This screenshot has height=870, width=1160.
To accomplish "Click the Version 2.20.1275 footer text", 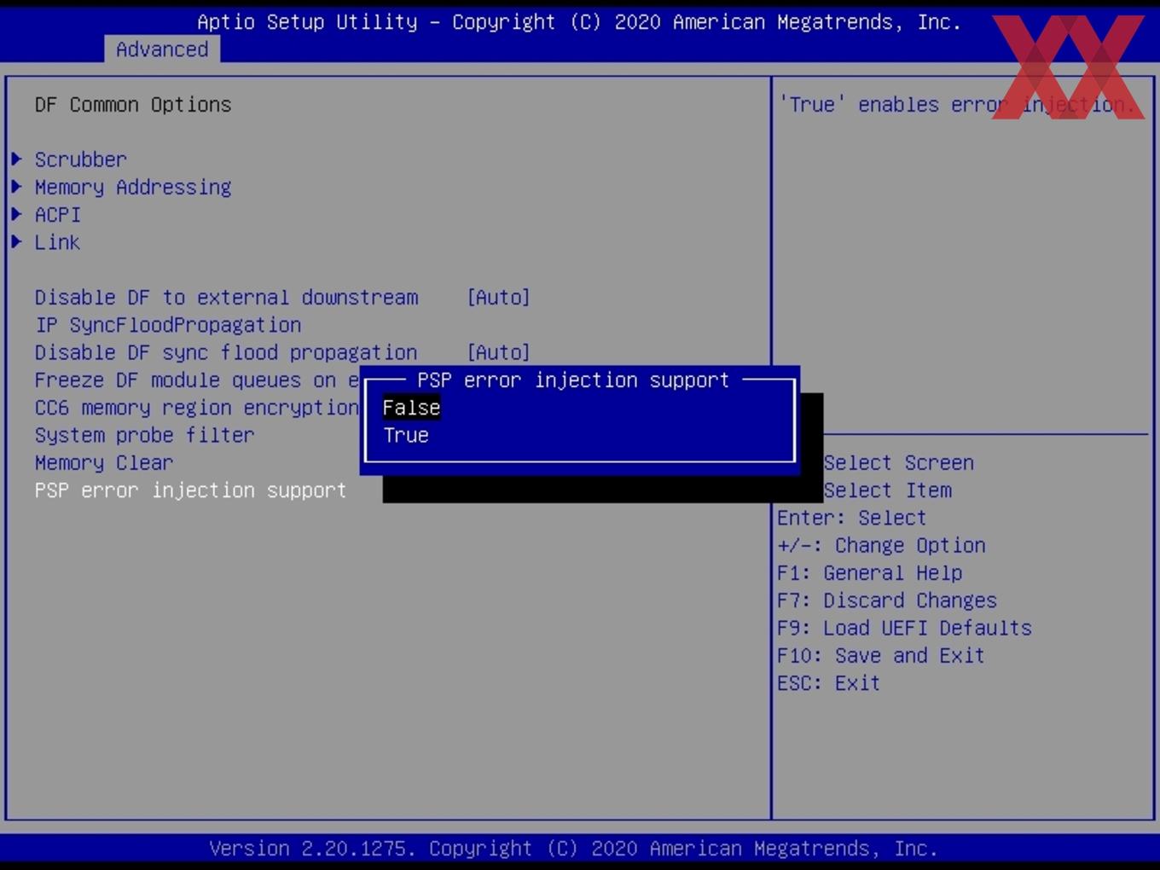I will click(x=573, y=849).
